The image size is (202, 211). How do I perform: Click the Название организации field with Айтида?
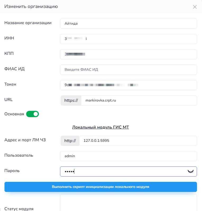[128, 24]
